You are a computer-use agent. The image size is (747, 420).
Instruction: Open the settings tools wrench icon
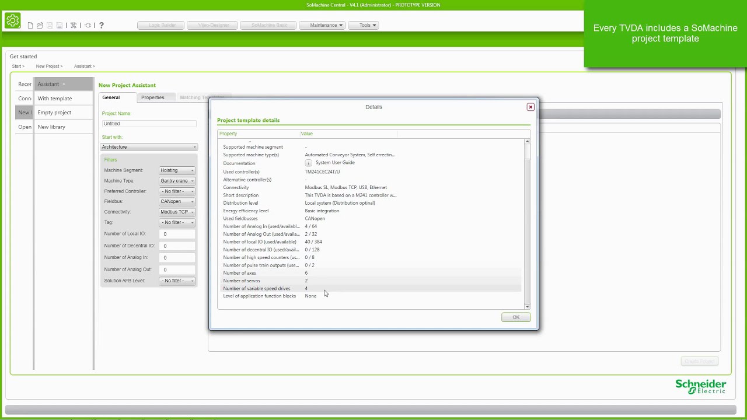[74, 26]
